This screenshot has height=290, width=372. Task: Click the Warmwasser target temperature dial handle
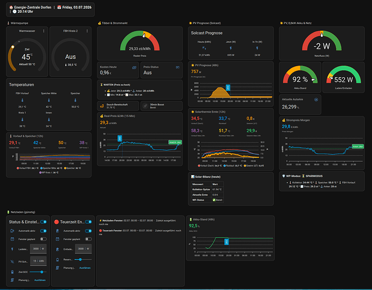pos(13,47)
